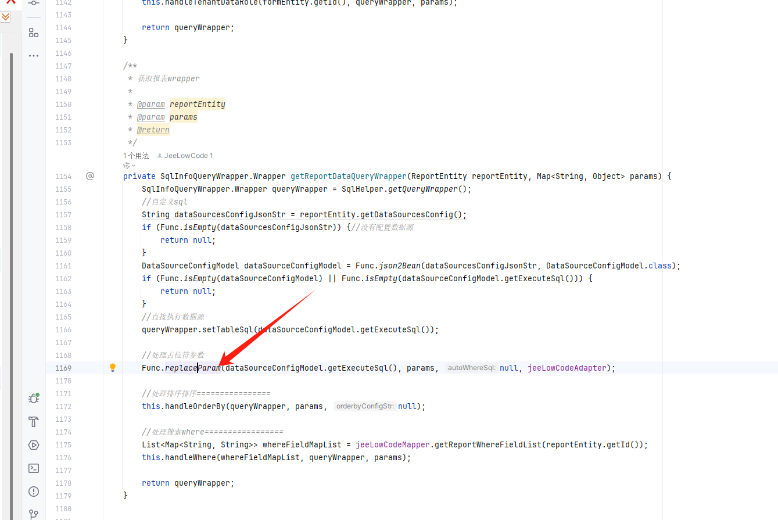Show more tool windows via ellipsis icon
This screenshot has height=520, width=778.
pos(34,56)
